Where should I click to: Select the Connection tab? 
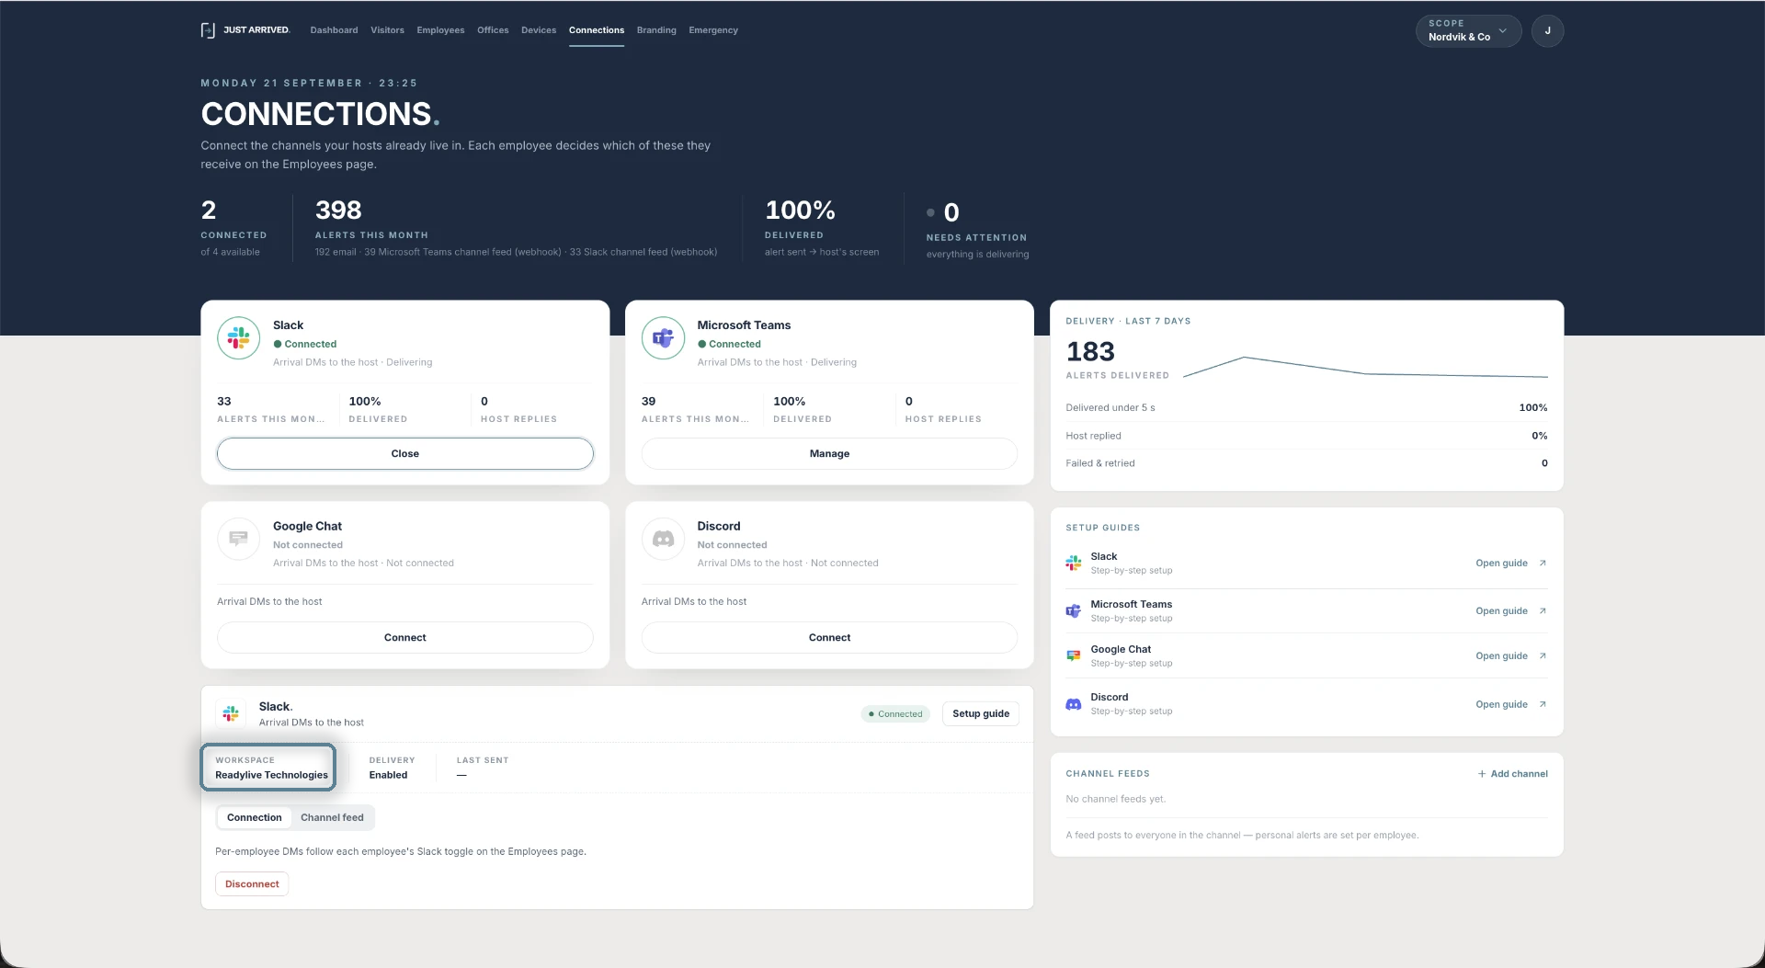coord(255,817)
